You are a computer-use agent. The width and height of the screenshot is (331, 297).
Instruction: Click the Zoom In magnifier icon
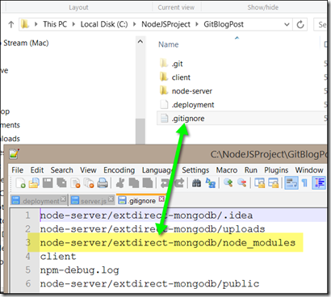(x=228, y=183)
